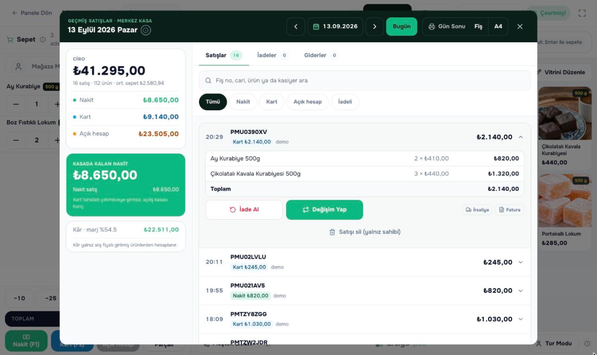Screen dimensions: 597x355
Task: Switch to the Satışlar tab
Action: point(224,55)
